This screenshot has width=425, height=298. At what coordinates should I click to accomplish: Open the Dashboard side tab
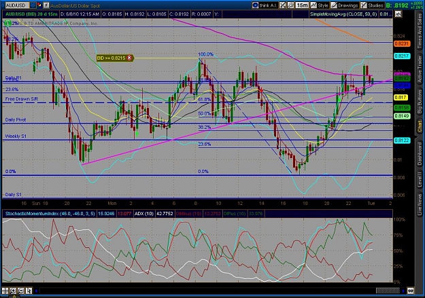click(420, 154)
